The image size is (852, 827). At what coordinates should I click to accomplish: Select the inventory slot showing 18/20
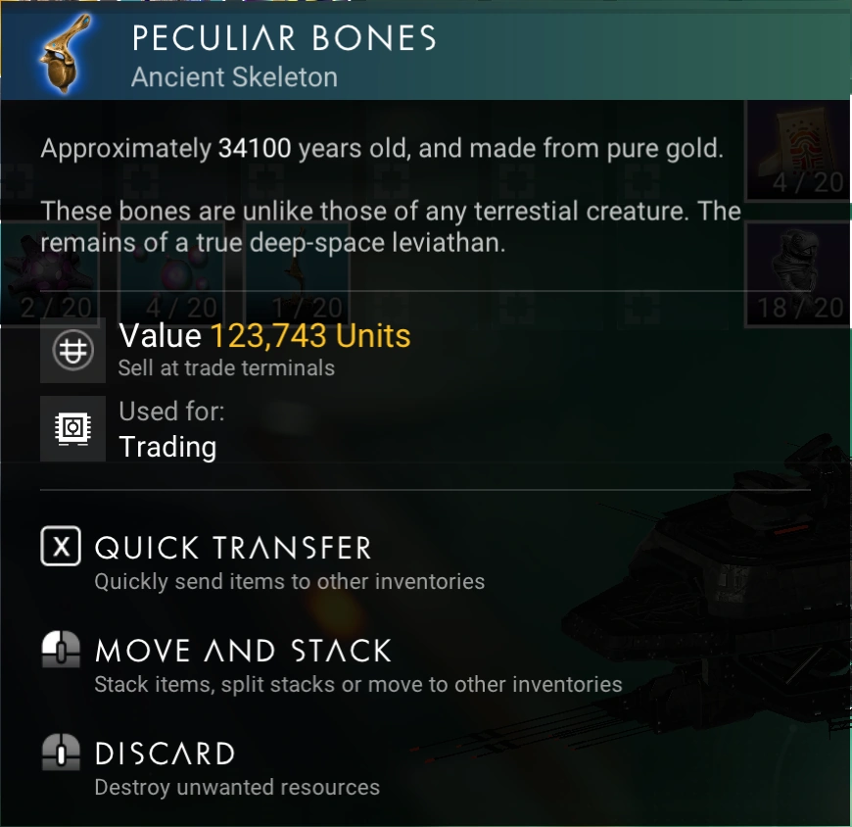[797, 274]
